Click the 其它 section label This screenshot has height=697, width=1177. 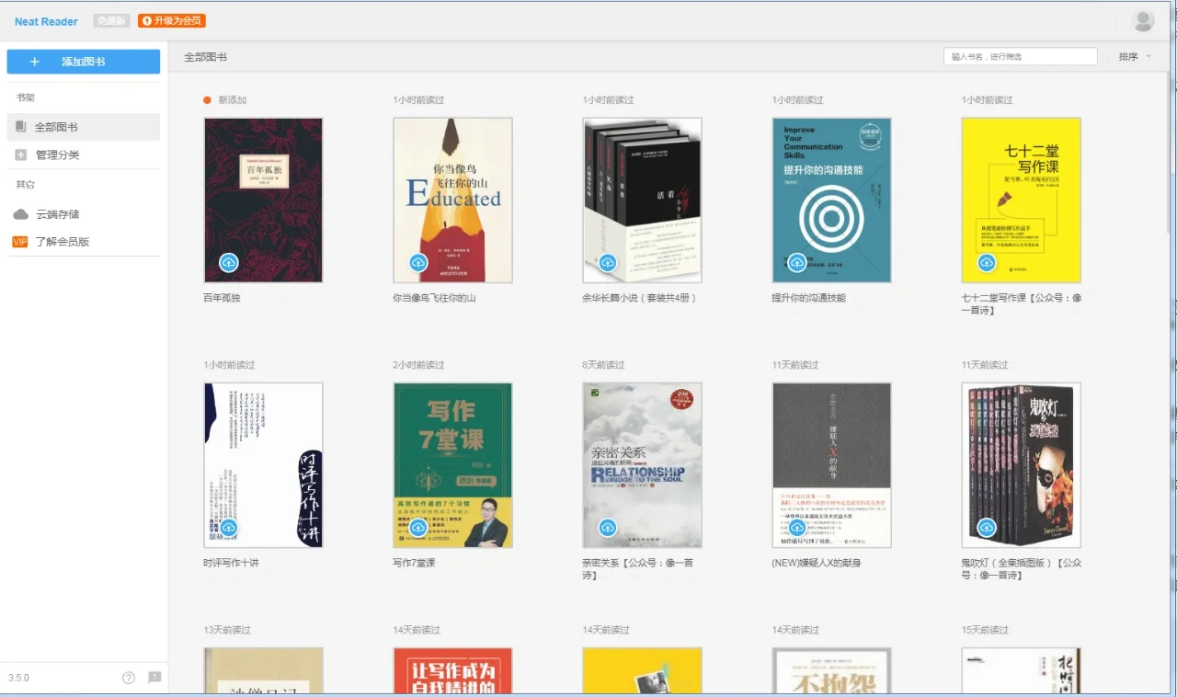(x=25, y=185)
